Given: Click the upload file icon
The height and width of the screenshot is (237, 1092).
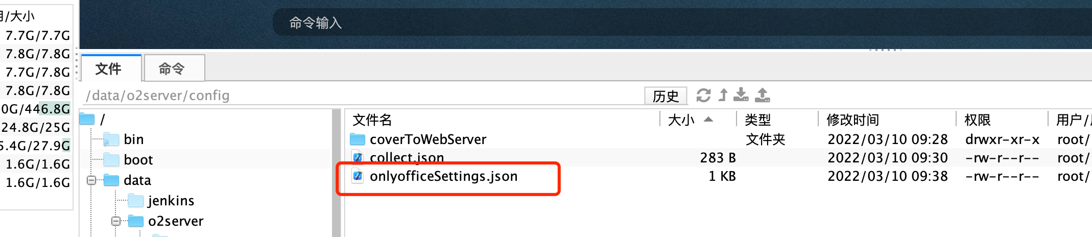Looking at the screenshot, I should 762,96.
